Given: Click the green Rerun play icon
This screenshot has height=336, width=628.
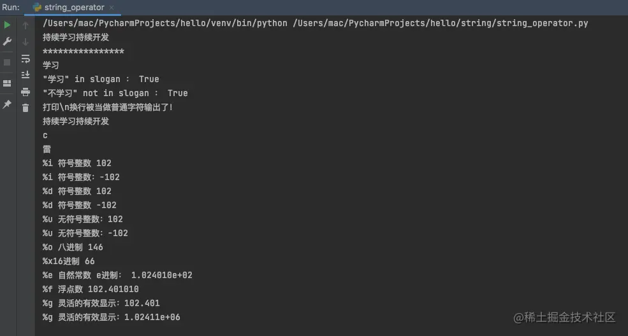Looking at the screenshot, I should 7,25.
